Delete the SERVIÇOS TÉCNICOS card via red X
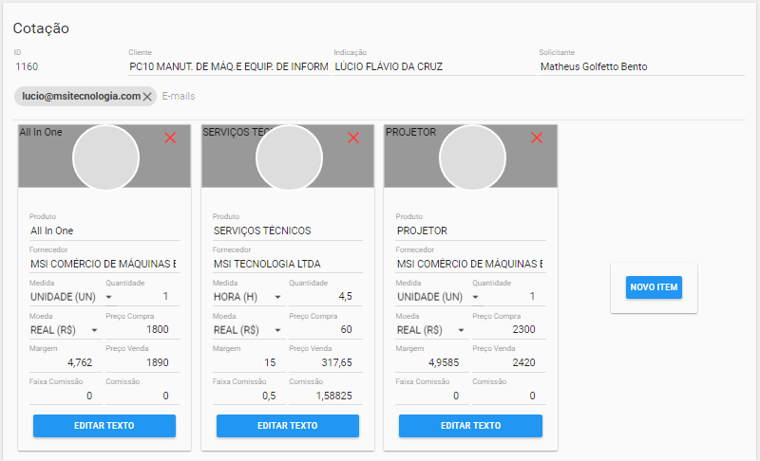The image size is (760, 461). pos(353,138)
